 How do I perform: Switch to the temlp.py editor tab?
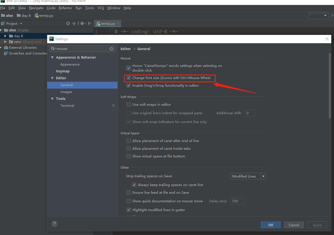(108, 24)
